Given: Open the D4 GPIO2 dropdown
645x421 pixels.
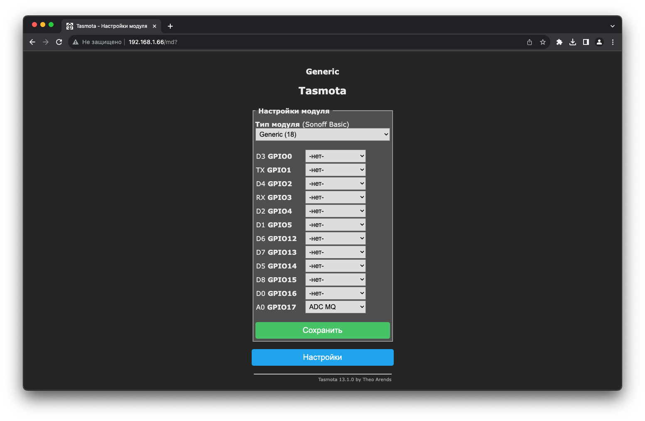Looking at the screenshot, I should [x=336, y=184].
